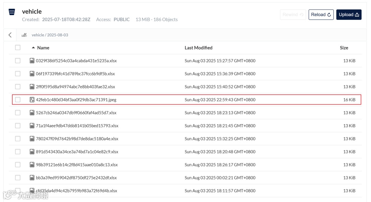Click the file icon for 2ff0f595d8a94974abc7e8bb403fae32.xlsx
371x202 pixels.
(32, 87)
